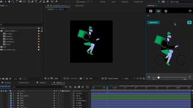Select the Type tool
The image size is (193, 108).
point(36,1)
